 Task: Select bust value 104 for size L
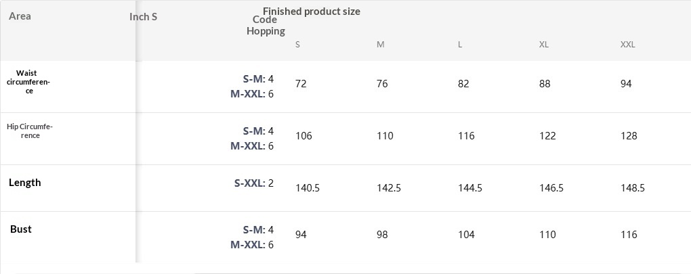[466, 235]
